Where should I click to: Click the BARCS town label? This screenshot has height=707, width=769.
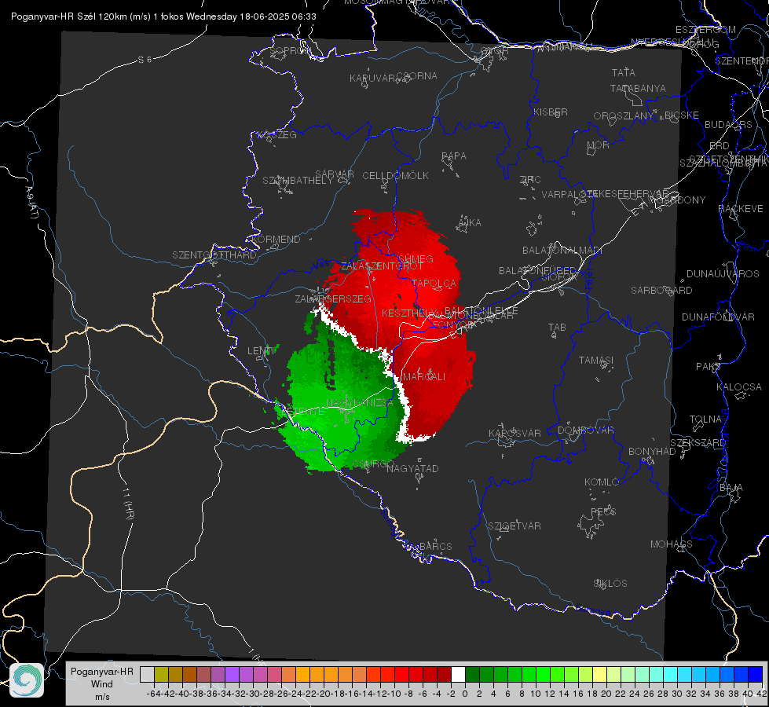point(435,546)
